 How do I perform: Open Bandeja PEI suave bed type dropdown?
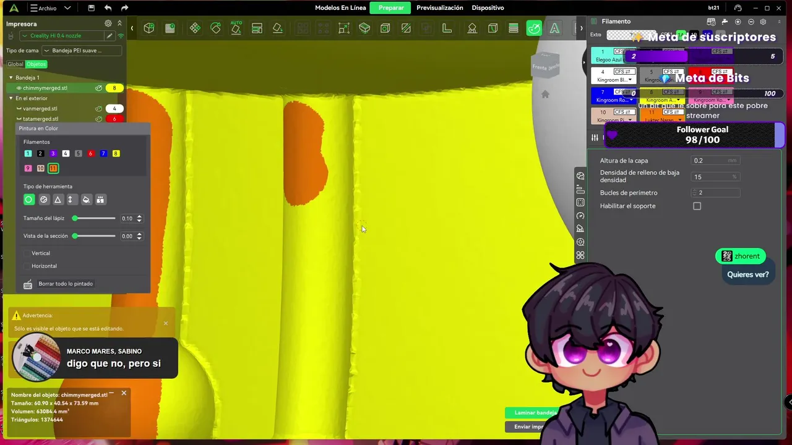(82, 51)
